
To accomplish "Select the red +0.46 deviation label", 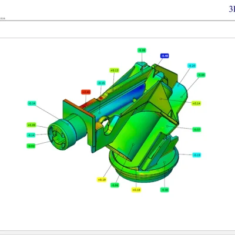I will [86, 92].
